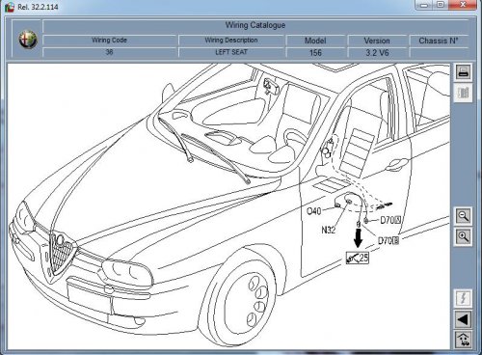Select the N32 component label
482x355 pixels.
[329, 230]
